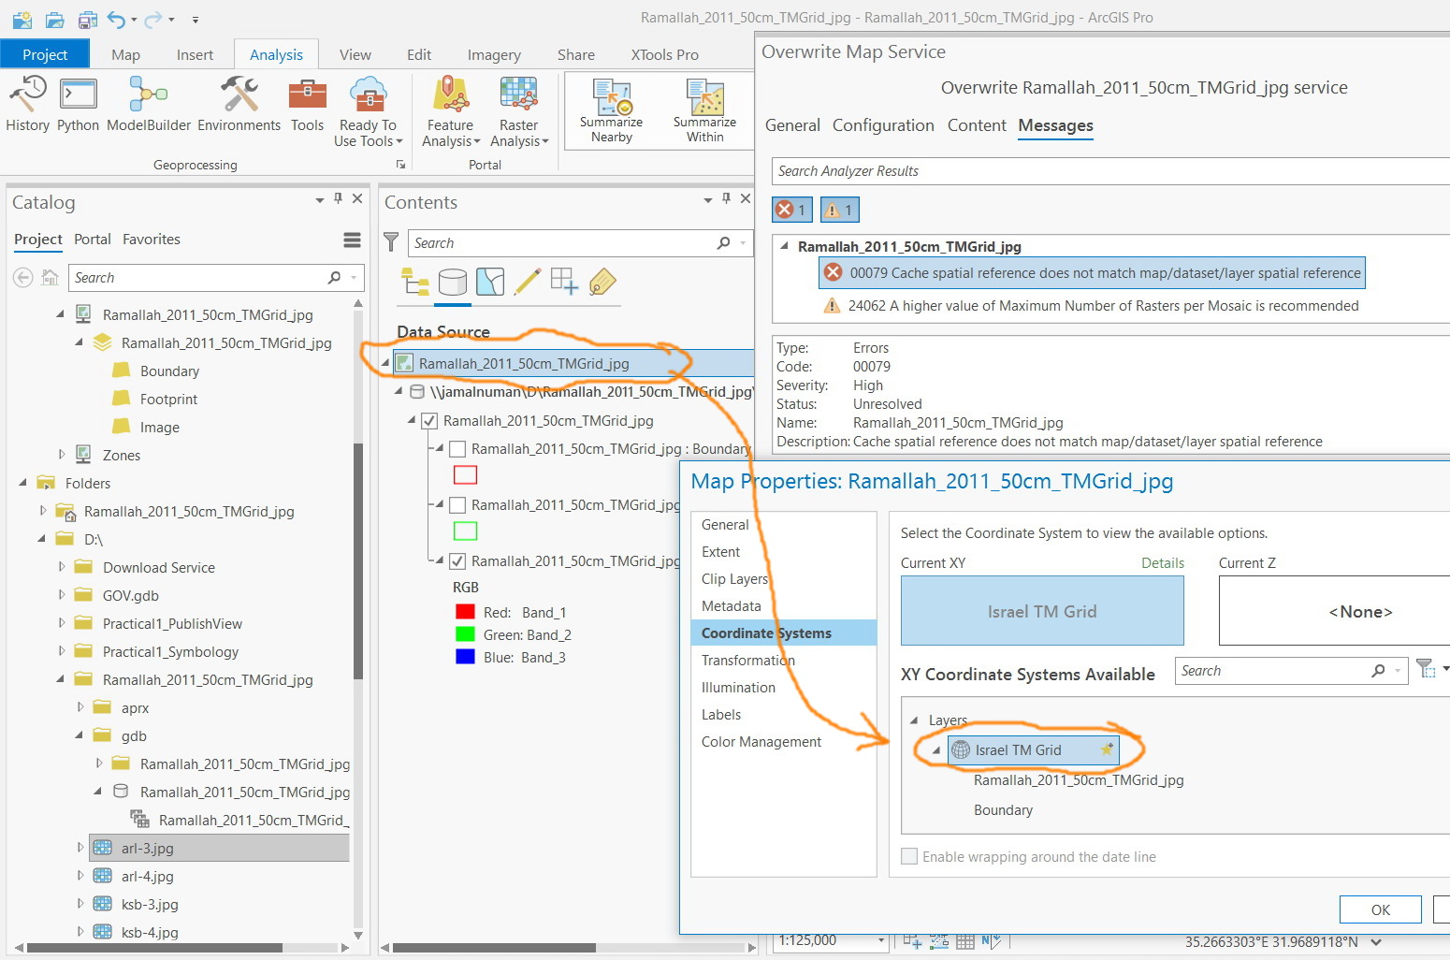The width and height of the screenshot is (1450, 960).
Task: Click the Catalog home icon
Action: tap(51, 278)
